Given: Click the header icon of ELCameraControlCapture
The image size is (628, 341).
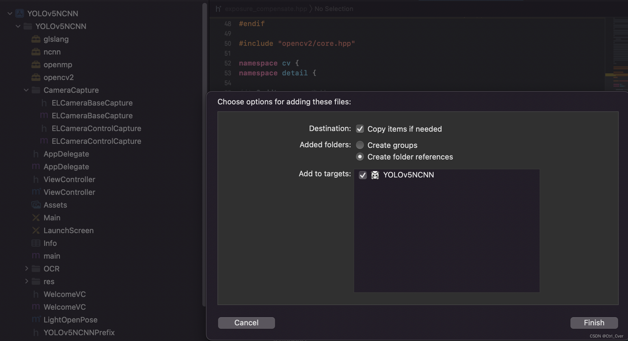Looking at the screenshot, I should pyautogui.click(x=44, y=128).
